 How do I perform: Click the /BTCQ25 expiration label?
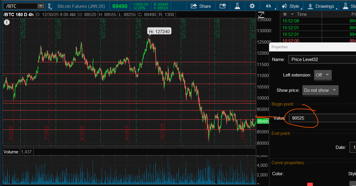[58, 28]
